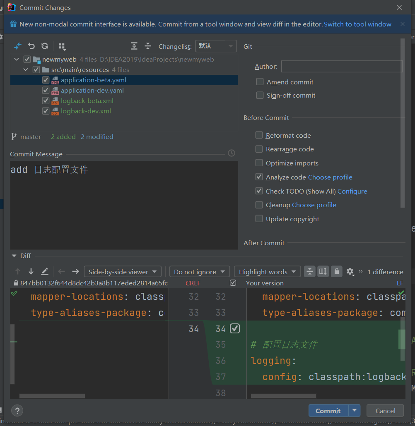The height and width of the screenshot is (426, 415).
Task: Select logback-beta.xml in the file tree
Action: 87,101
